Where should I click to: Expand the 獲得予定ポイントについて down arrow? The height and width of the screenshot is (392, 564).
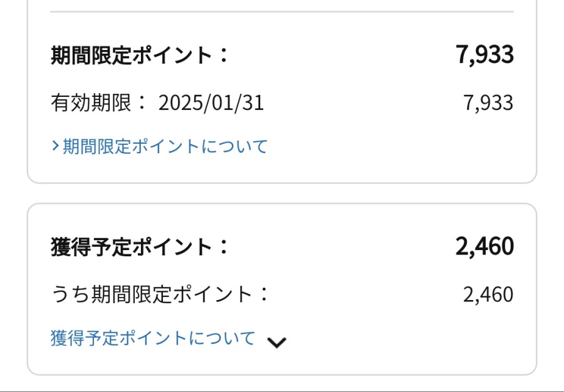276,342
